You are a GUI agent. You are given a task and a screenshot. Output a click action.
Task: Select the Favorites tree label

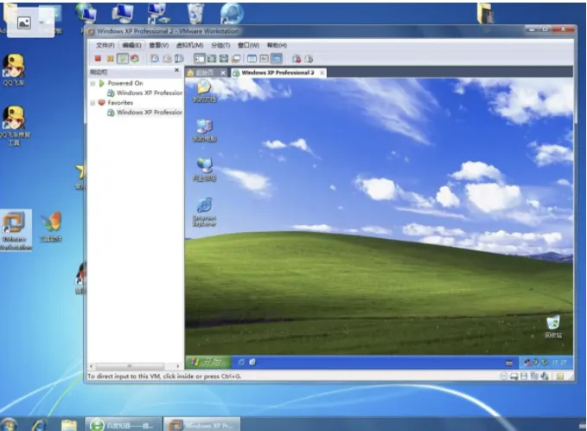[x=120, y=103]
